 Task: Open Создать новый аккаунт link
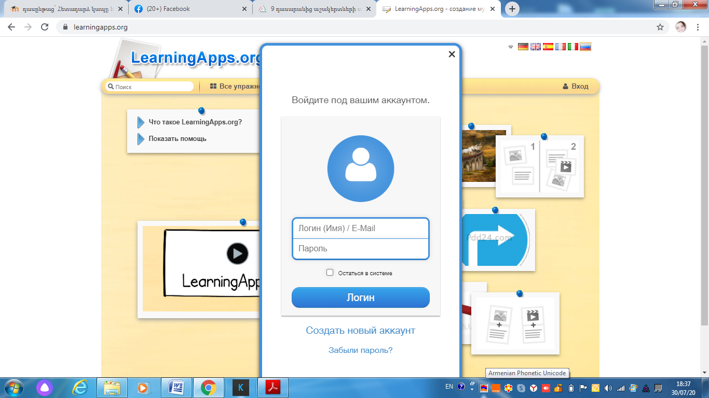pos(361,331)
